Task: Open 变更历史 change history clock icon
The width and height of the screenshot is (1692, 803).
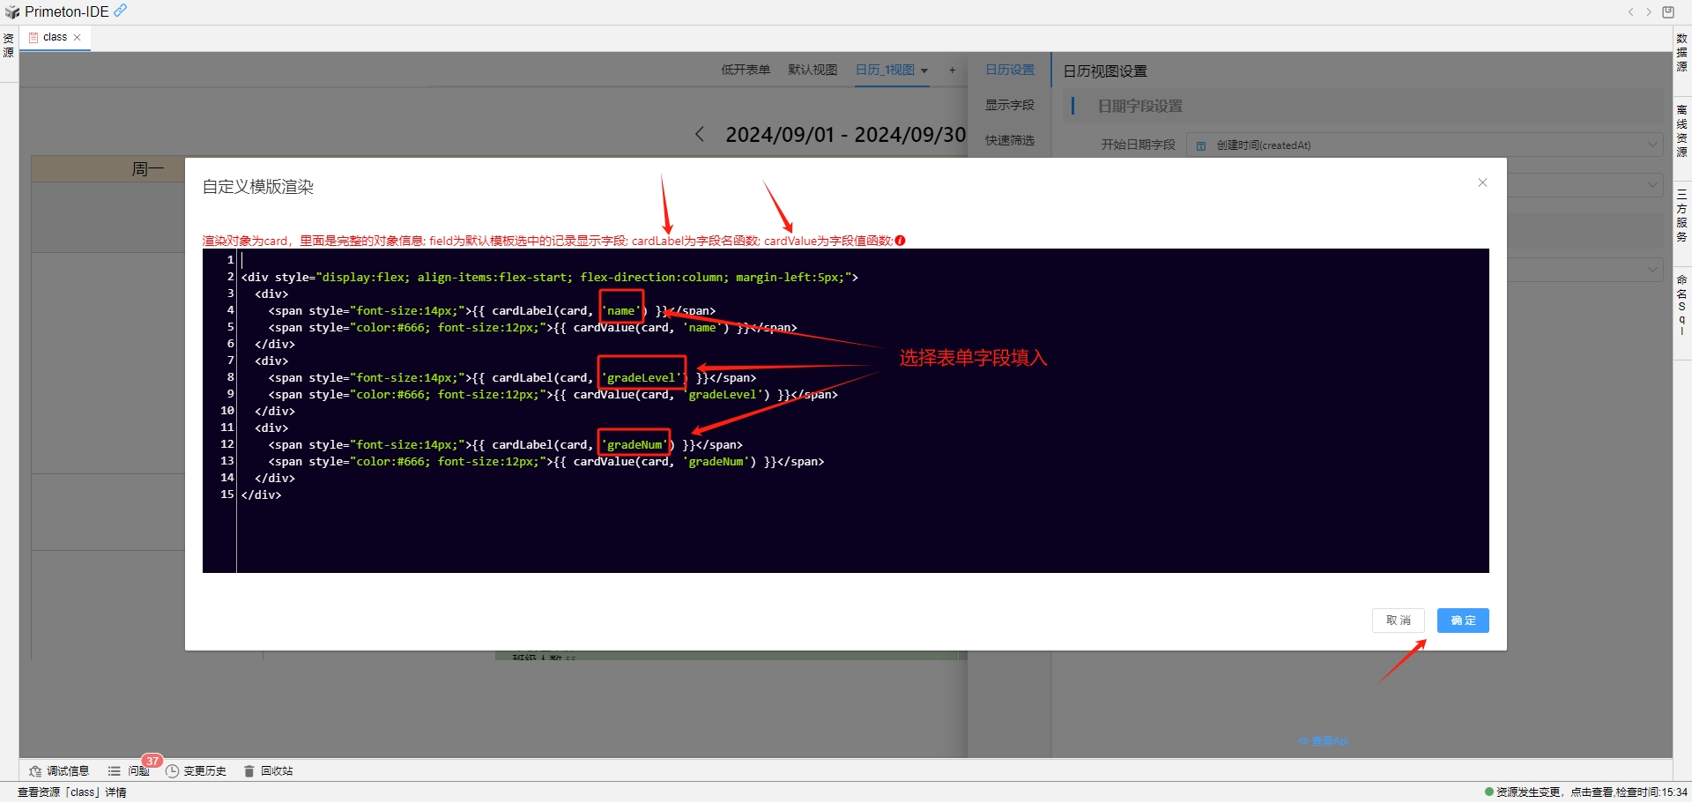Action: (x=196, y=771)
